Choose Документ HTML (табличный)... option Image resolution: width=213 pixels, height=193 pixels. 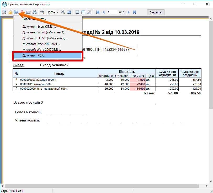pyautogui.click(x=48, y=38)
